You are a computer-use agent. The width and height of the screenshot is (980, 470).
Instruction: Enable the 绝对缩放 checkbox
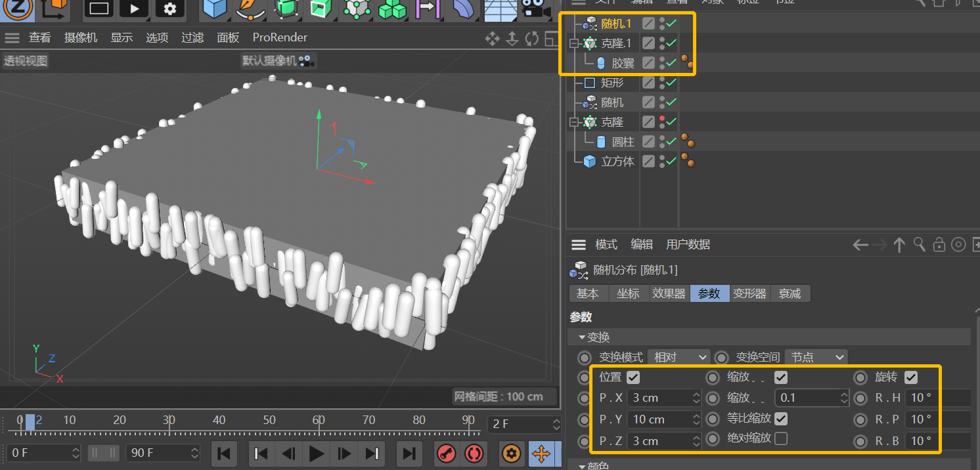(x=781, y=438)
